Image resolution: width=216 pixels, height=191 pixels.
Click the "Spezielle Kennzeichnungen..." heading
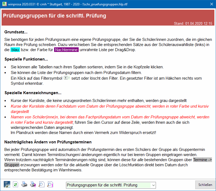[33, 93]
